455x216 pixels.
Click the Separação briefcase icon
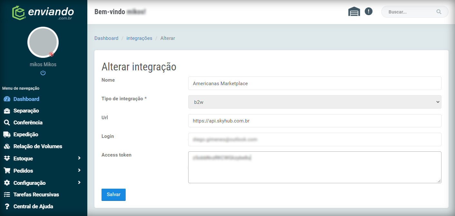7,111
